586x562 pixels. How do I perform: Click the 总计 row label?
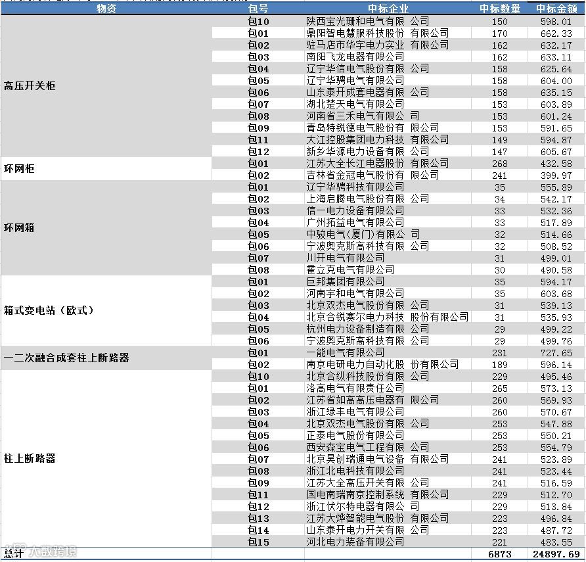click(13, 553)
